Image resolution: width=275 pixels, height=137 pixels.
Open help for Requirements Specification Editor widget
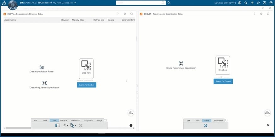(255, 14)
